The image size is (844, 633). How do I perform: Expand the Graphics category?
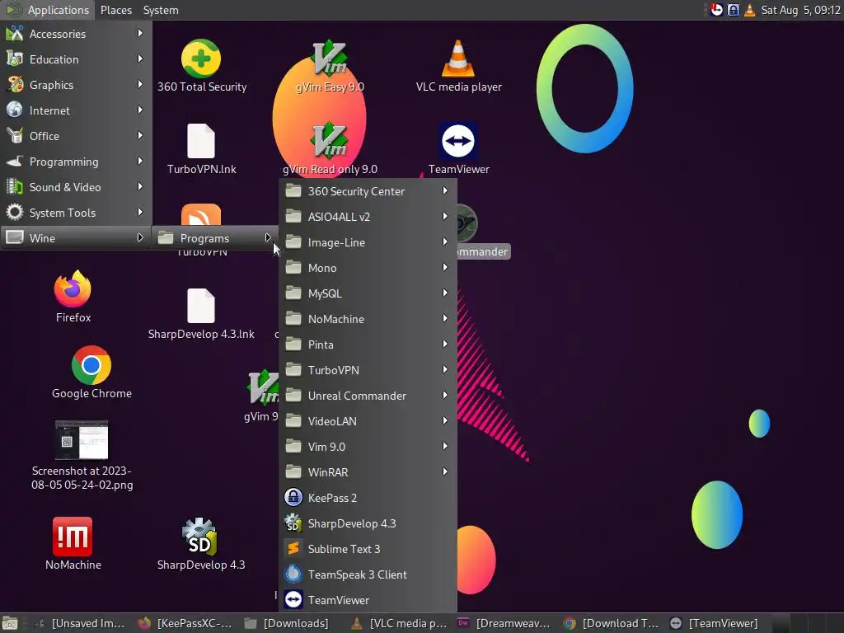pos(76,85)
